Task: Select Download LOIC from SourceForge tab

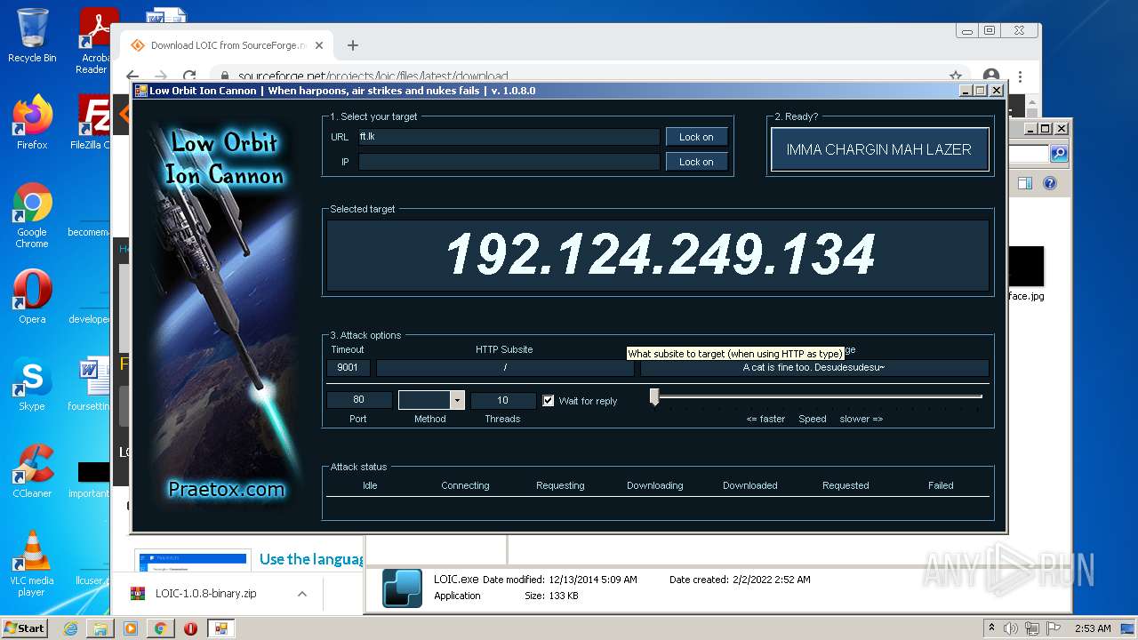Action: (x=227, y=45)
